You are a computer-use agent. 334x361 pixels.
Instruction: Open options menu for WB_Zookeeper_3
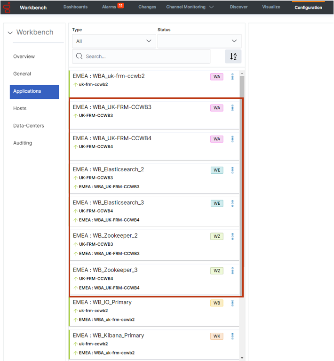point(232,271)
